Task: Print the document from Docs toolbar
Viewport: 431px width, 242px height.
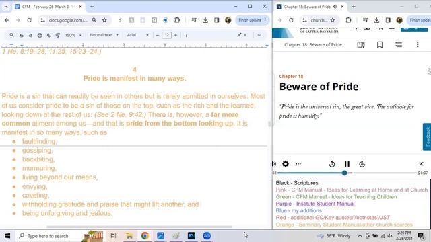Action: 40,35
